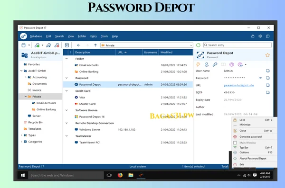285x188 pixels.
Task: Toggle the Main Window checkbox in tray menu
Action: [x=235, y=143]
